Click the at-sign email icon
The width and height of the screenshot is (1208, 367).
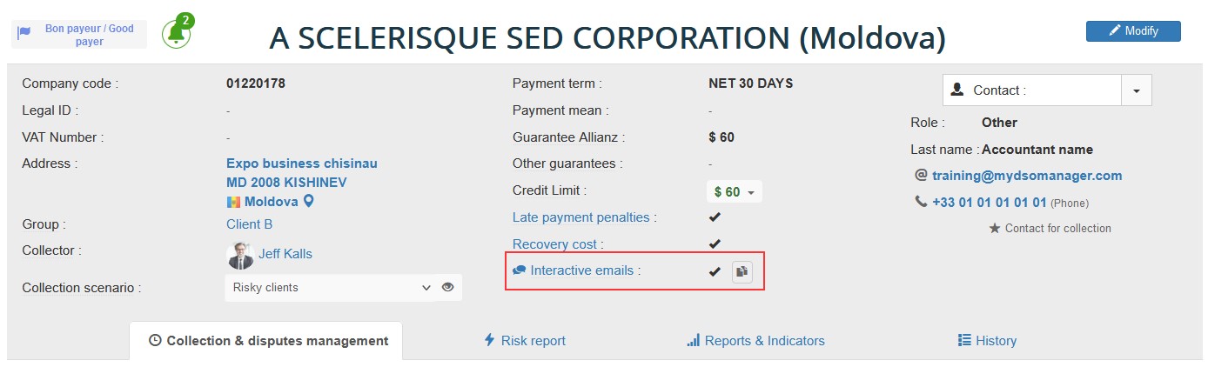(x=921, y=176)
